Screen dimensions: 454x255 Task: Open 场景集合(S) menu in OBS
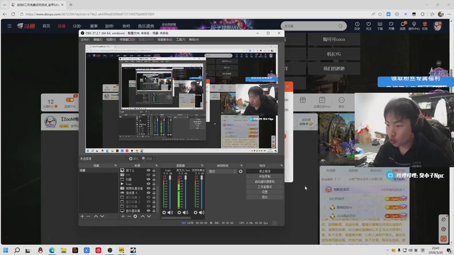tap(165, 40)
